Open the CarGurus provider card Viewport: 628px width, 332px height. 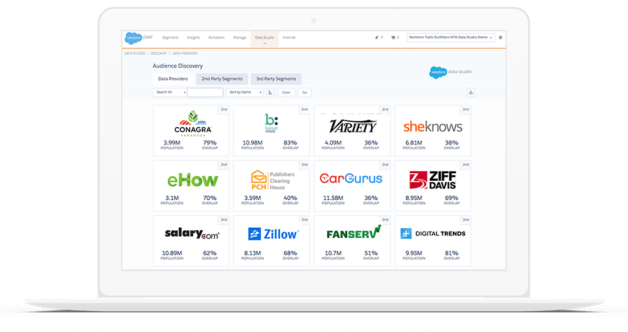[x=352, y=186]
